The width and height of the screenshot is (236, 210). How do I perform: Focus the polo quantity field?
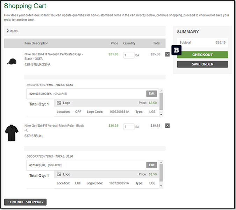129,126
